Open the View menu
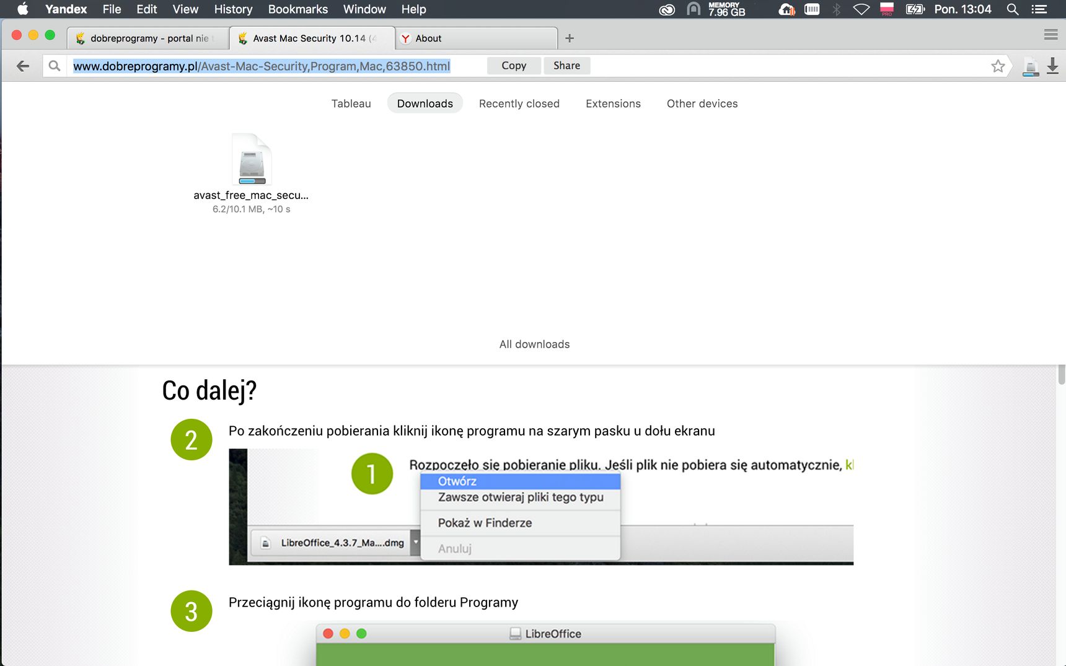This screenshot has height=666, width=1066. coord(185,9)
